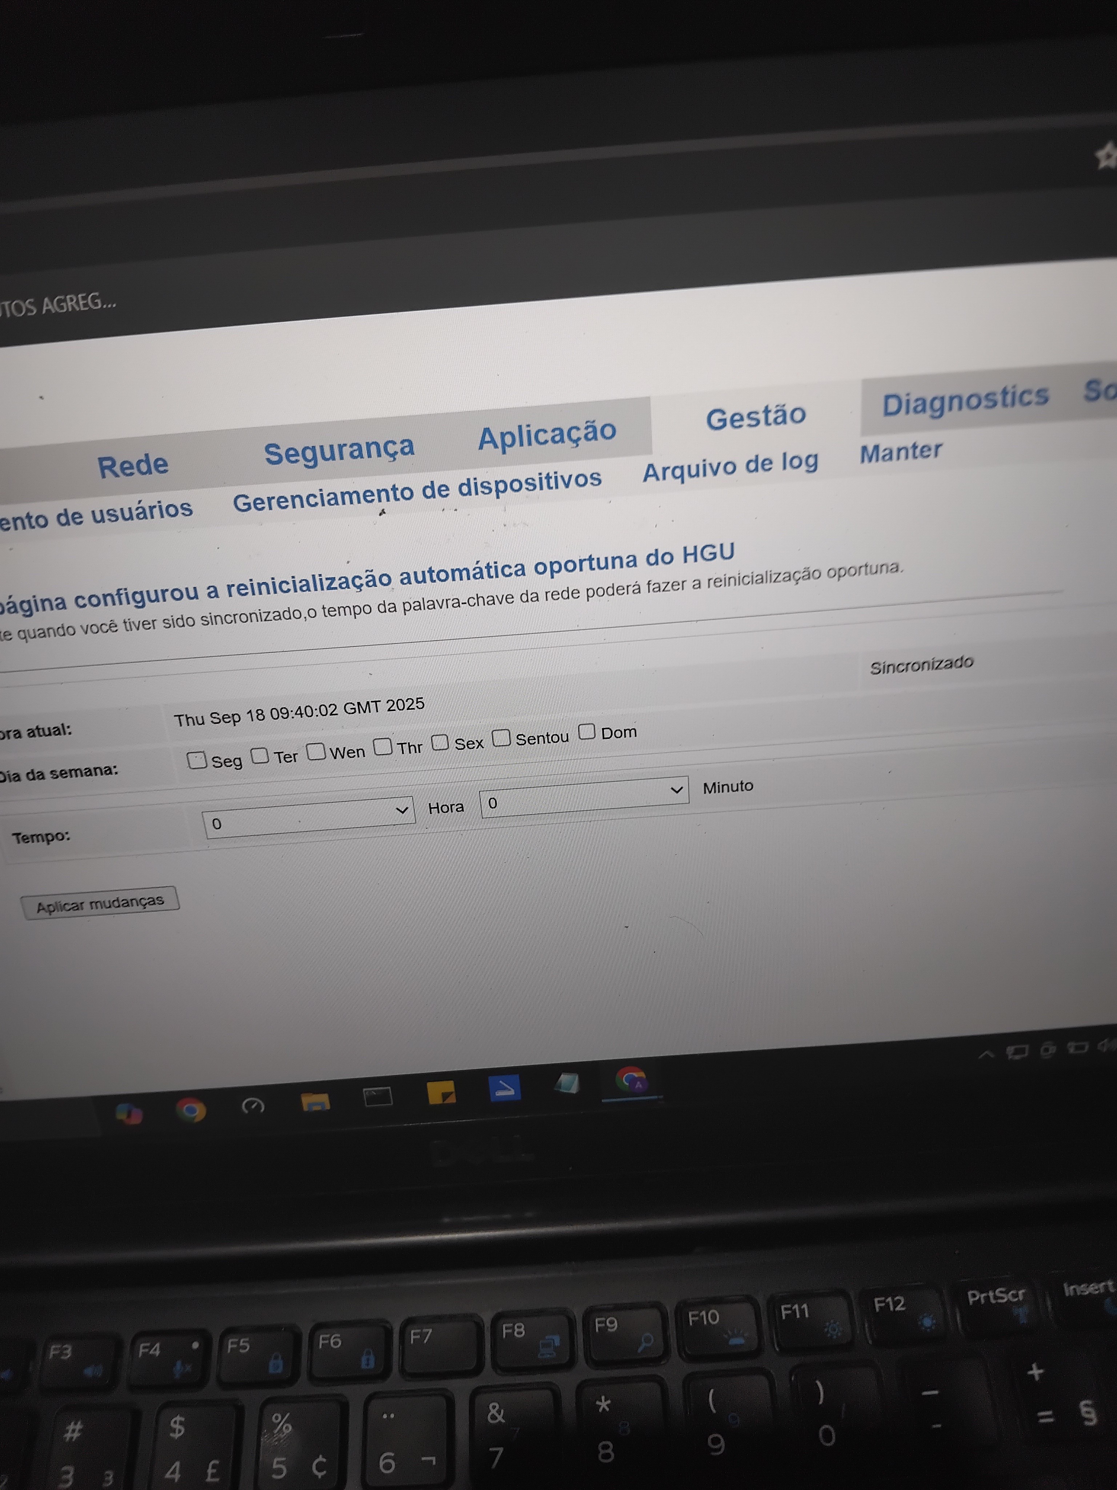Show hidden system tray icons

tap(986, 1055)
